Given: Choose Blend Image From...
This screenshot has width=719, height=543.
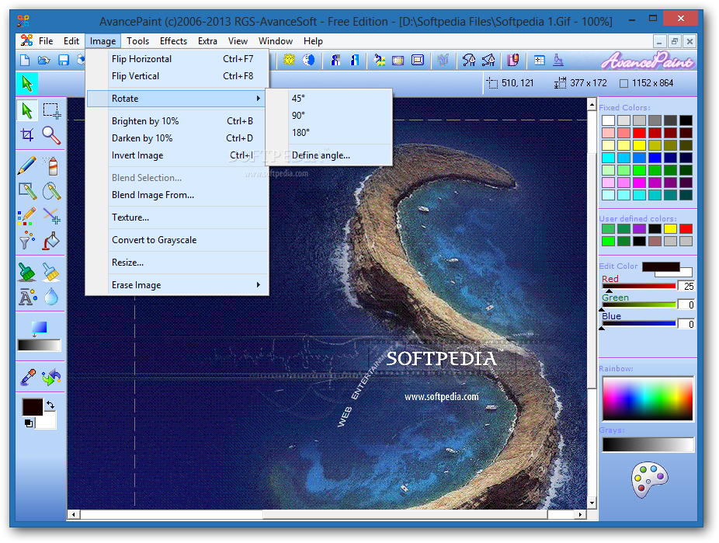Looking at the screenshot, I should point(177,195).
